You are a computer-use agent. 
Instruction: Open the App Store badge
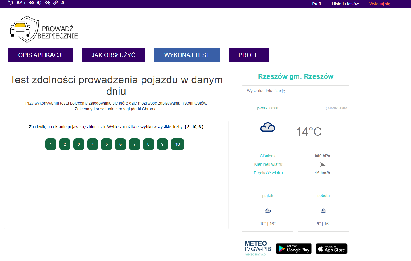pyautogui.click(x=331, y=249)
